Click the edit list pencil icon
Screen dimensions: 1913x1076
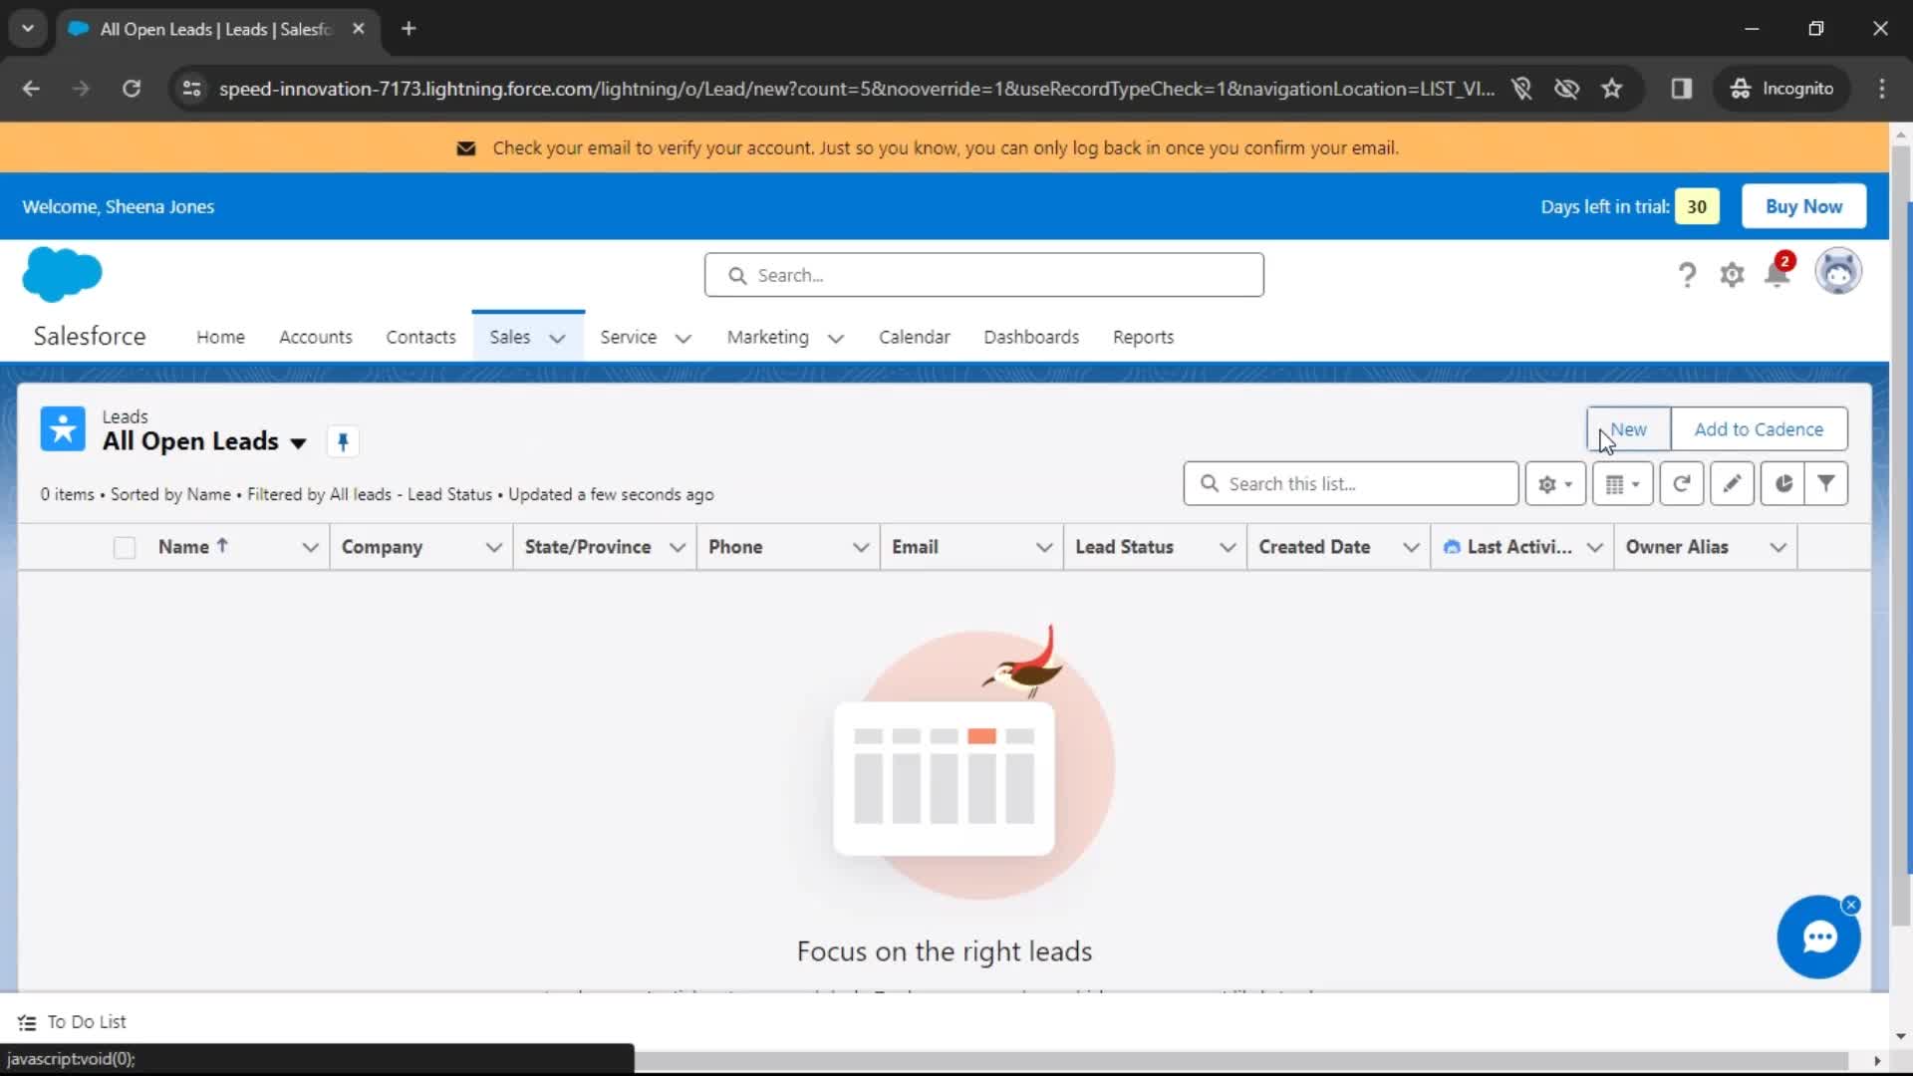1733,484
